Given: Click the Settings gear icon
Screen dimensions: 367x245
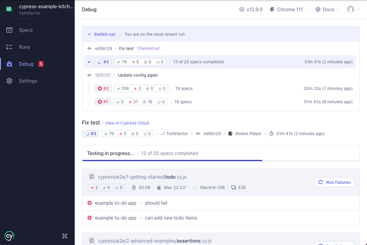Looking at the screenshot, I should tap(9, 81).
